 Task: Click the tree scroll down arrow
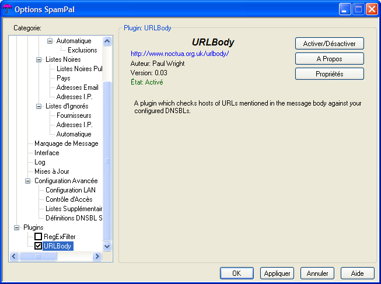[x=107, y=246]
